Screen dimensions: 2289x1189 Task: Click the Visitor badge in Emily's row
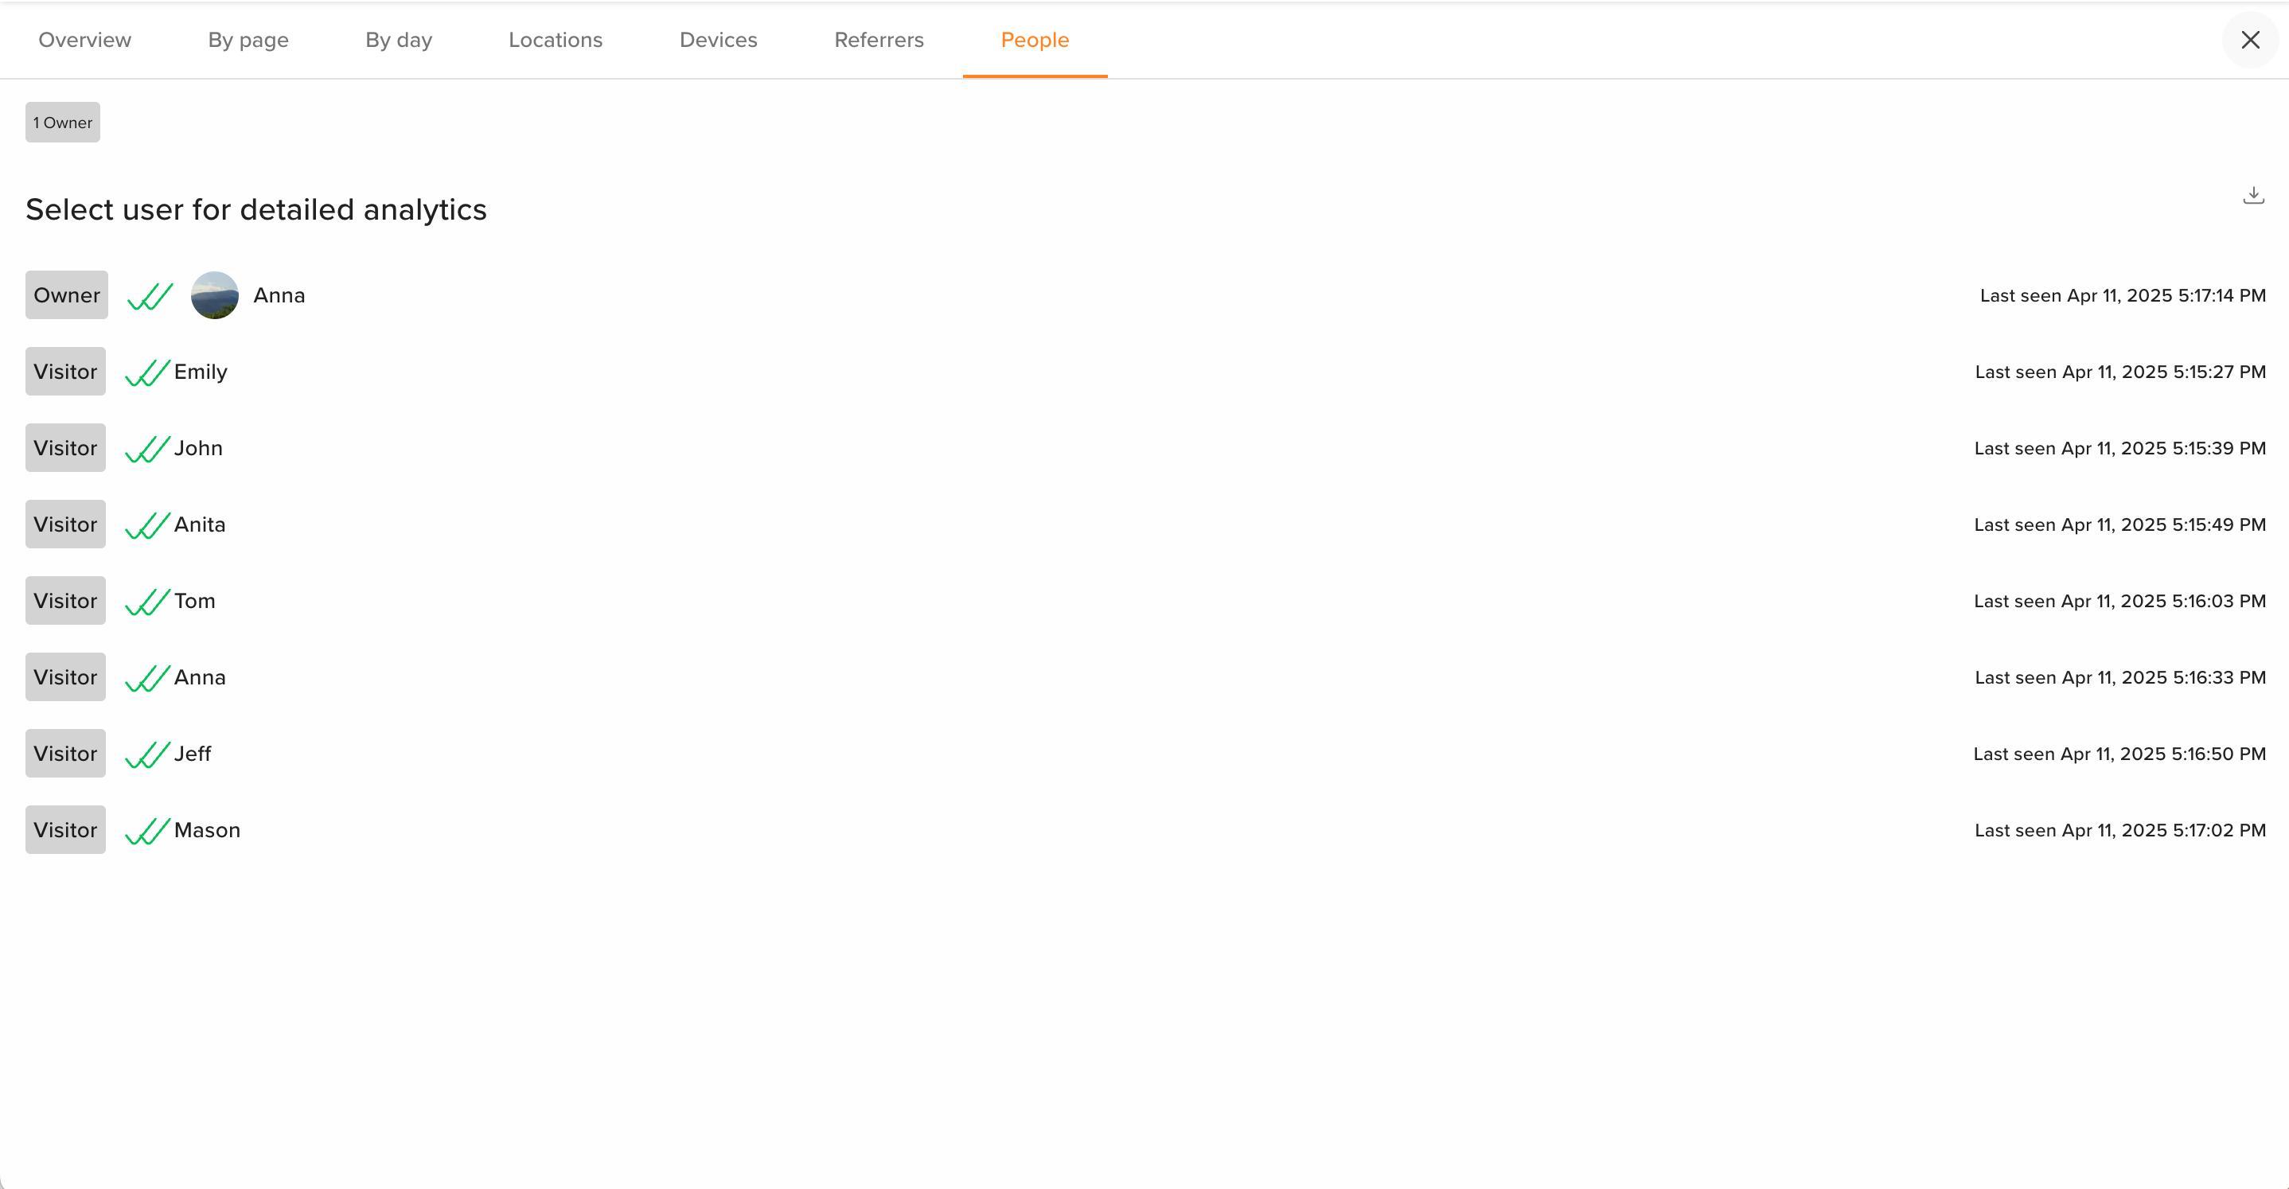click(66, 372)
